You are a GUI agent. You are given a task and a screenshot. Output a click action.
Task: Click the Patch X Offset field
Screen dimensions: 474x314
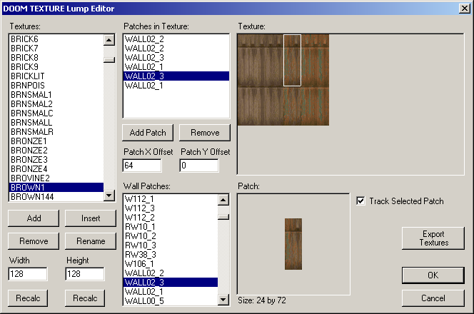click(x=142, y=166)
